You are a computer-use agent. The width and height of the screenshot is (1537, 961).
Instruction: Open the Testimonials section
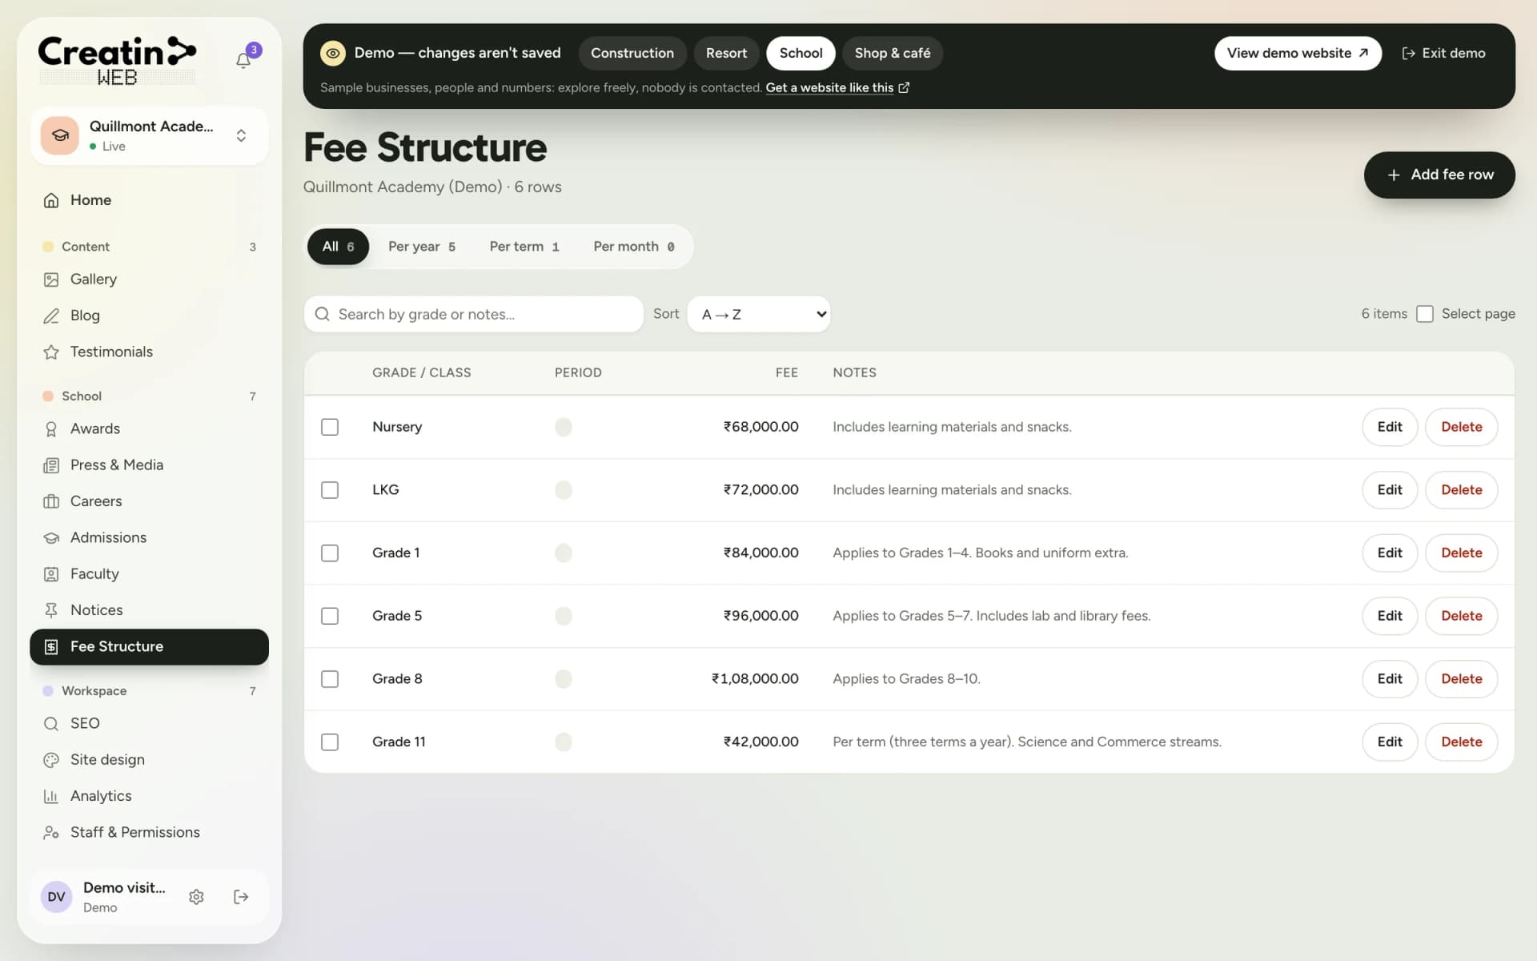149,352
